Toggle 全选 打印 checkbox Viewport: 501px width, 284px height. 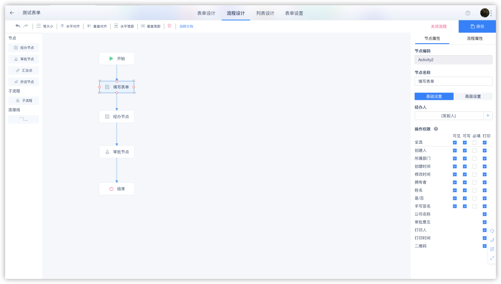coord(485,142)
